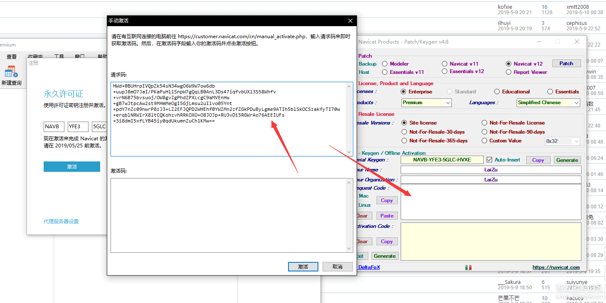Click forum username cephisus
The image size is (606, 303).
click(577, 23)
